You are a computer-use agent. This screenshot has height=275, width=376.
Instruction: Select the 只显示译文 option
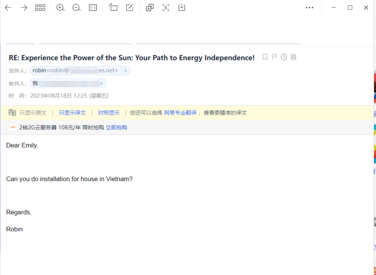click(72, 113)
